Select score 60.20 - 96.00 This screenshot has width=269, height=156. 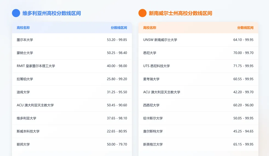[244, 105]
